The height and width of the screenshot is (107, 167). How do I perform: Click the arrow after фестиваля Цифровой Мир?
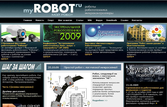(156, 103)
